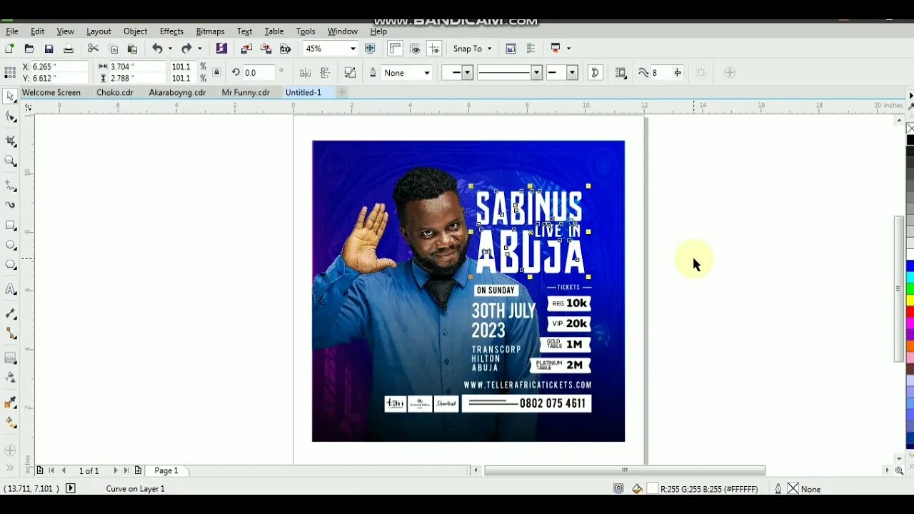Toggle the Close Curve button
The image size is (914, 514).
[x=595, y=73]
